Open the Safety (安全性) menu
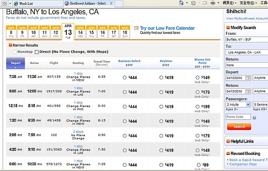This screenshot has width=268, height=171. click(248, 3)
